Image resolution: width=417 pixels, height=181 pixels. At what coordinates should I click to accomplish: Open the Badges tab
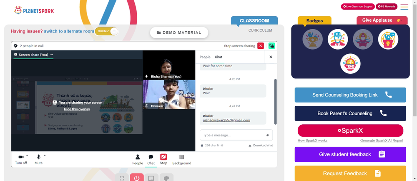click(314, 21)
